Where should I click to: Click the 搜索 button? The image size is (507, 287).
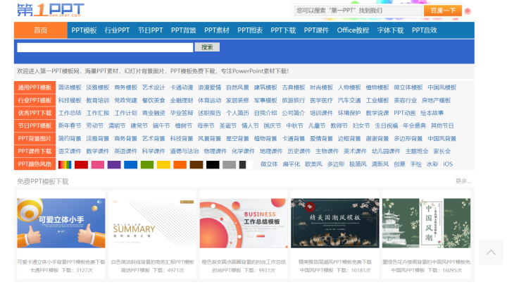coord(207,47)
